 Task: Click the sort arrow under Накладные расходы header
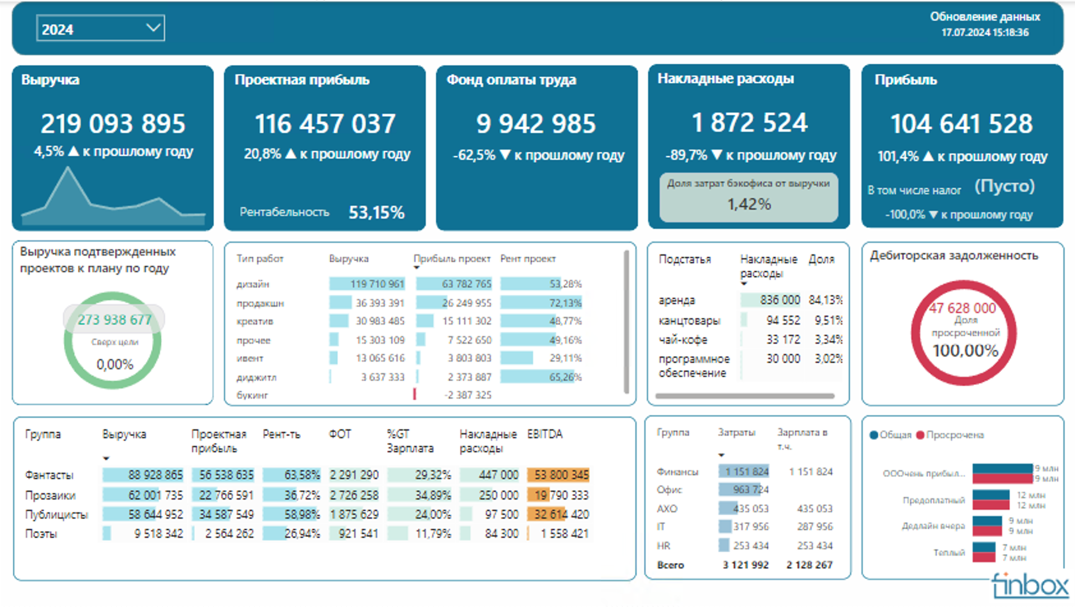[x=744, y=284]
